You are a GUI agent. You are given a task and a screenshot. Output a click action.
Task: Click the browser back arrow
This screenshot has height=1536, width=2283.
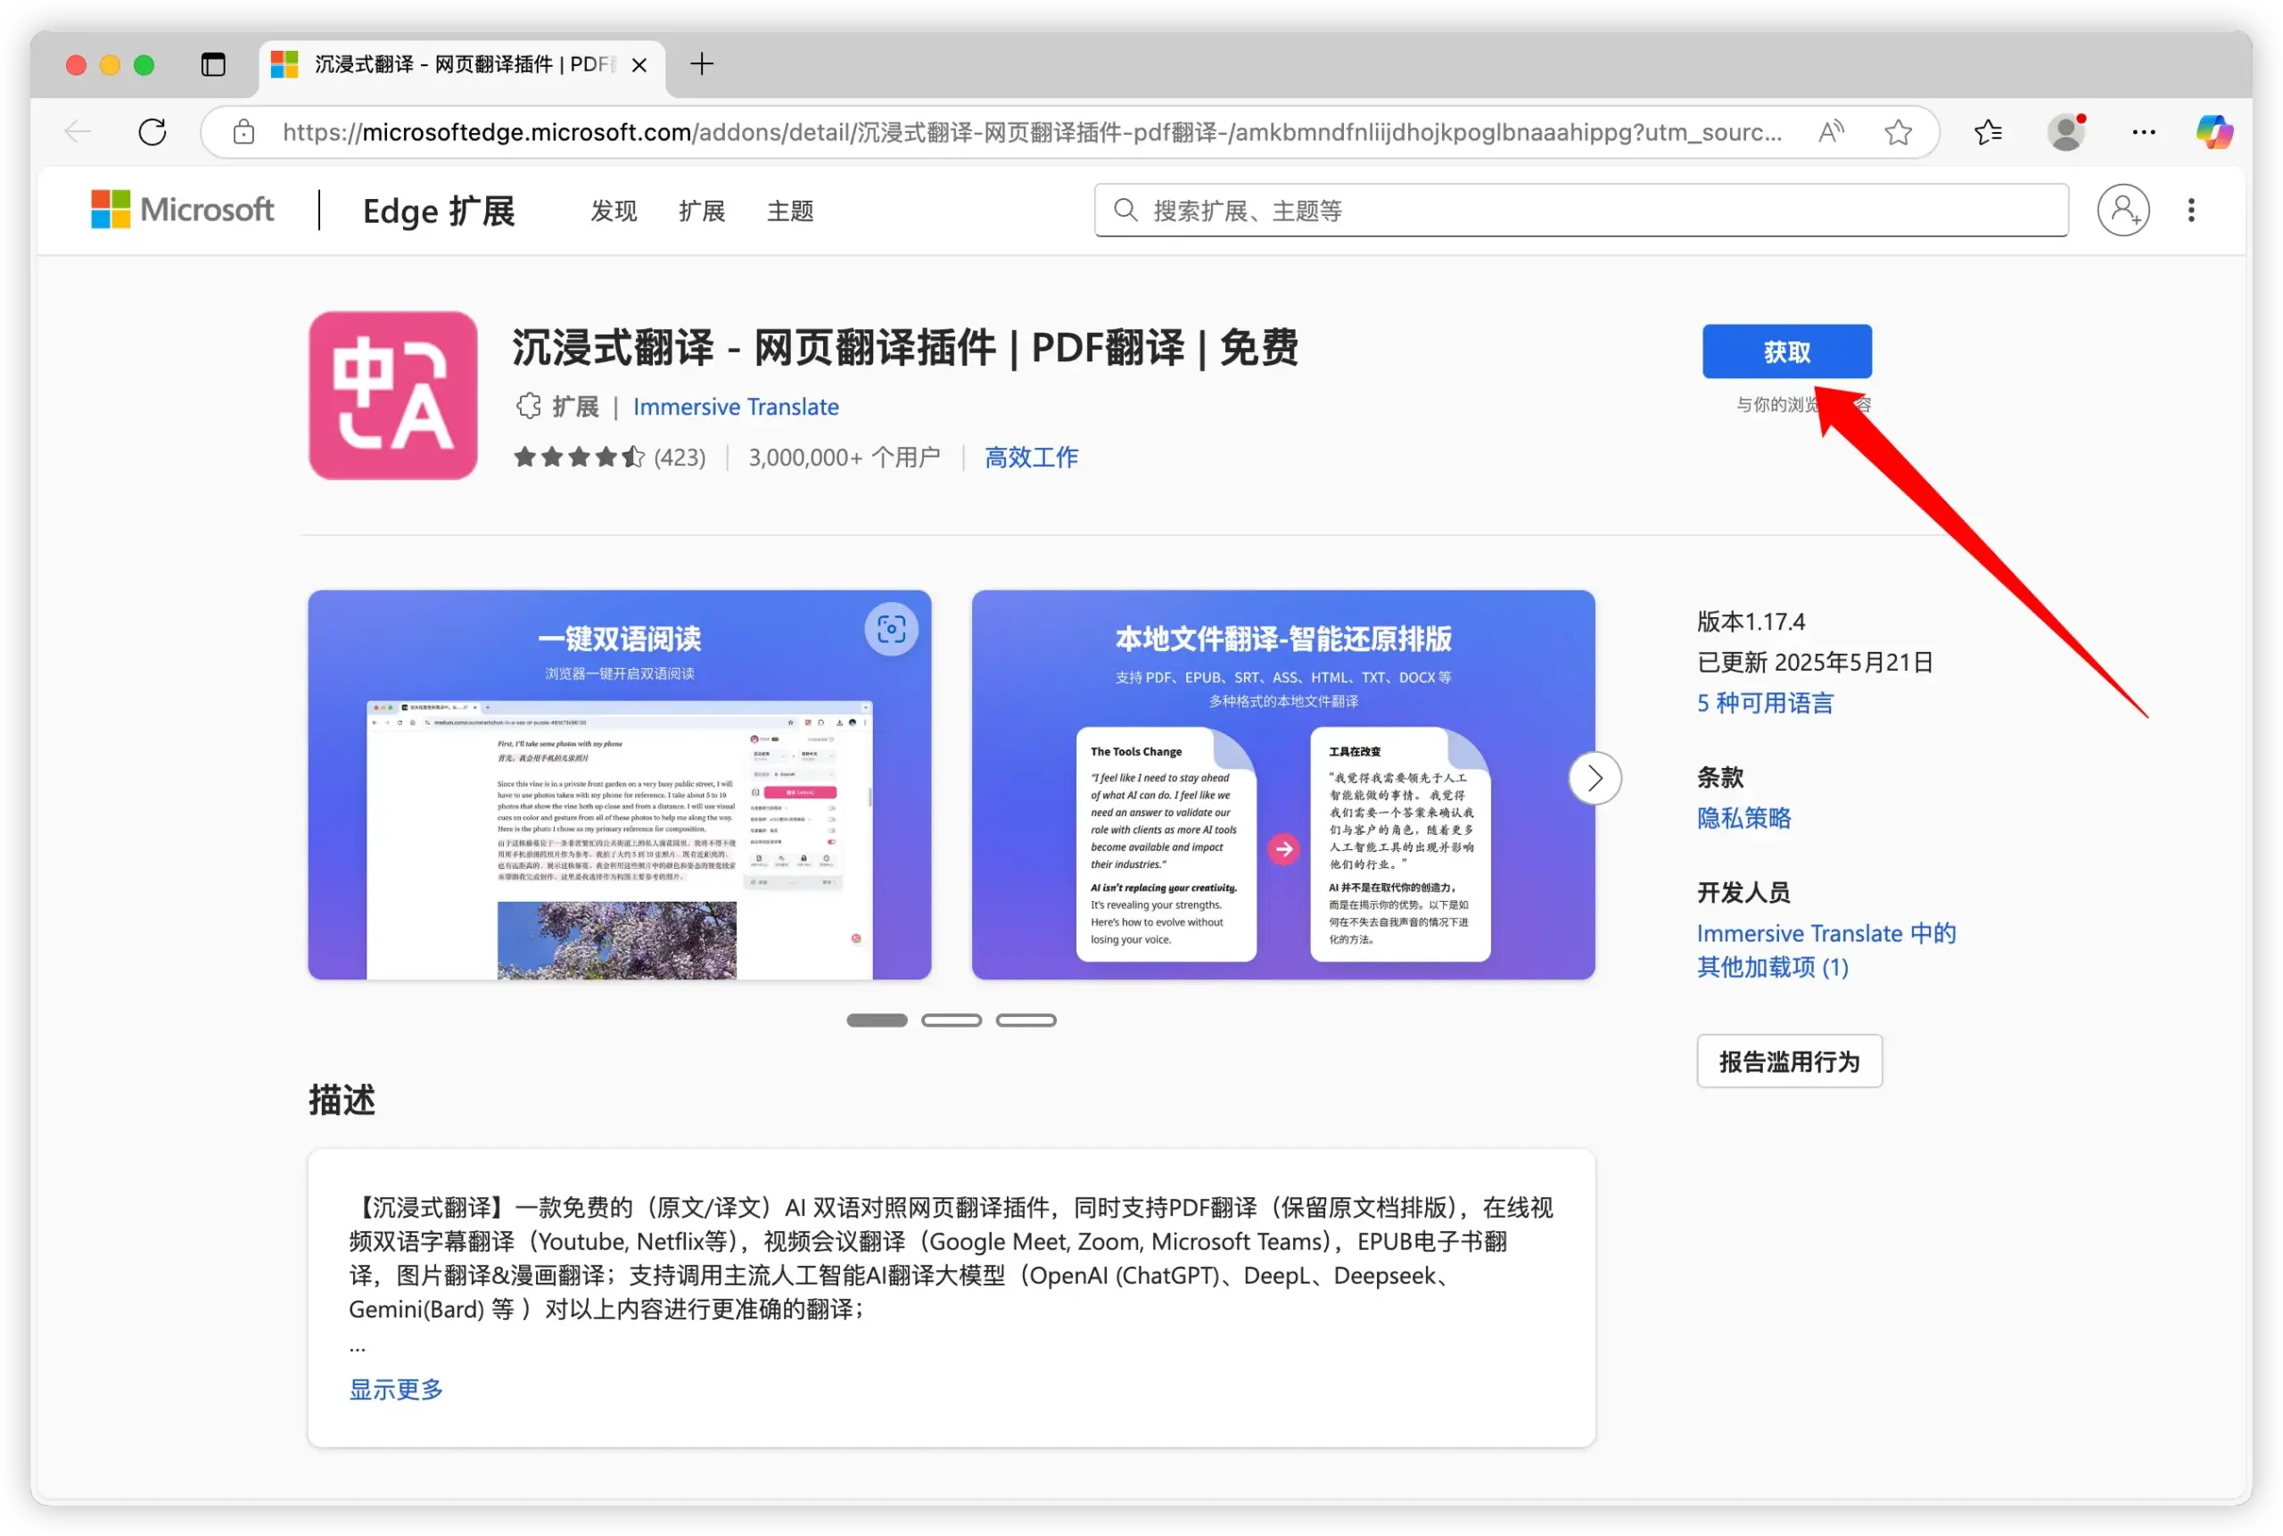click(78, 132)
